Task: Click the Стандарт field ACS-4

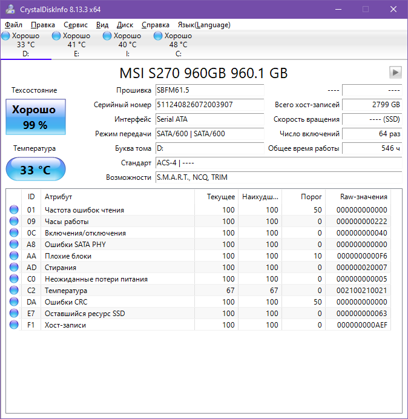Action: [278, 163]
